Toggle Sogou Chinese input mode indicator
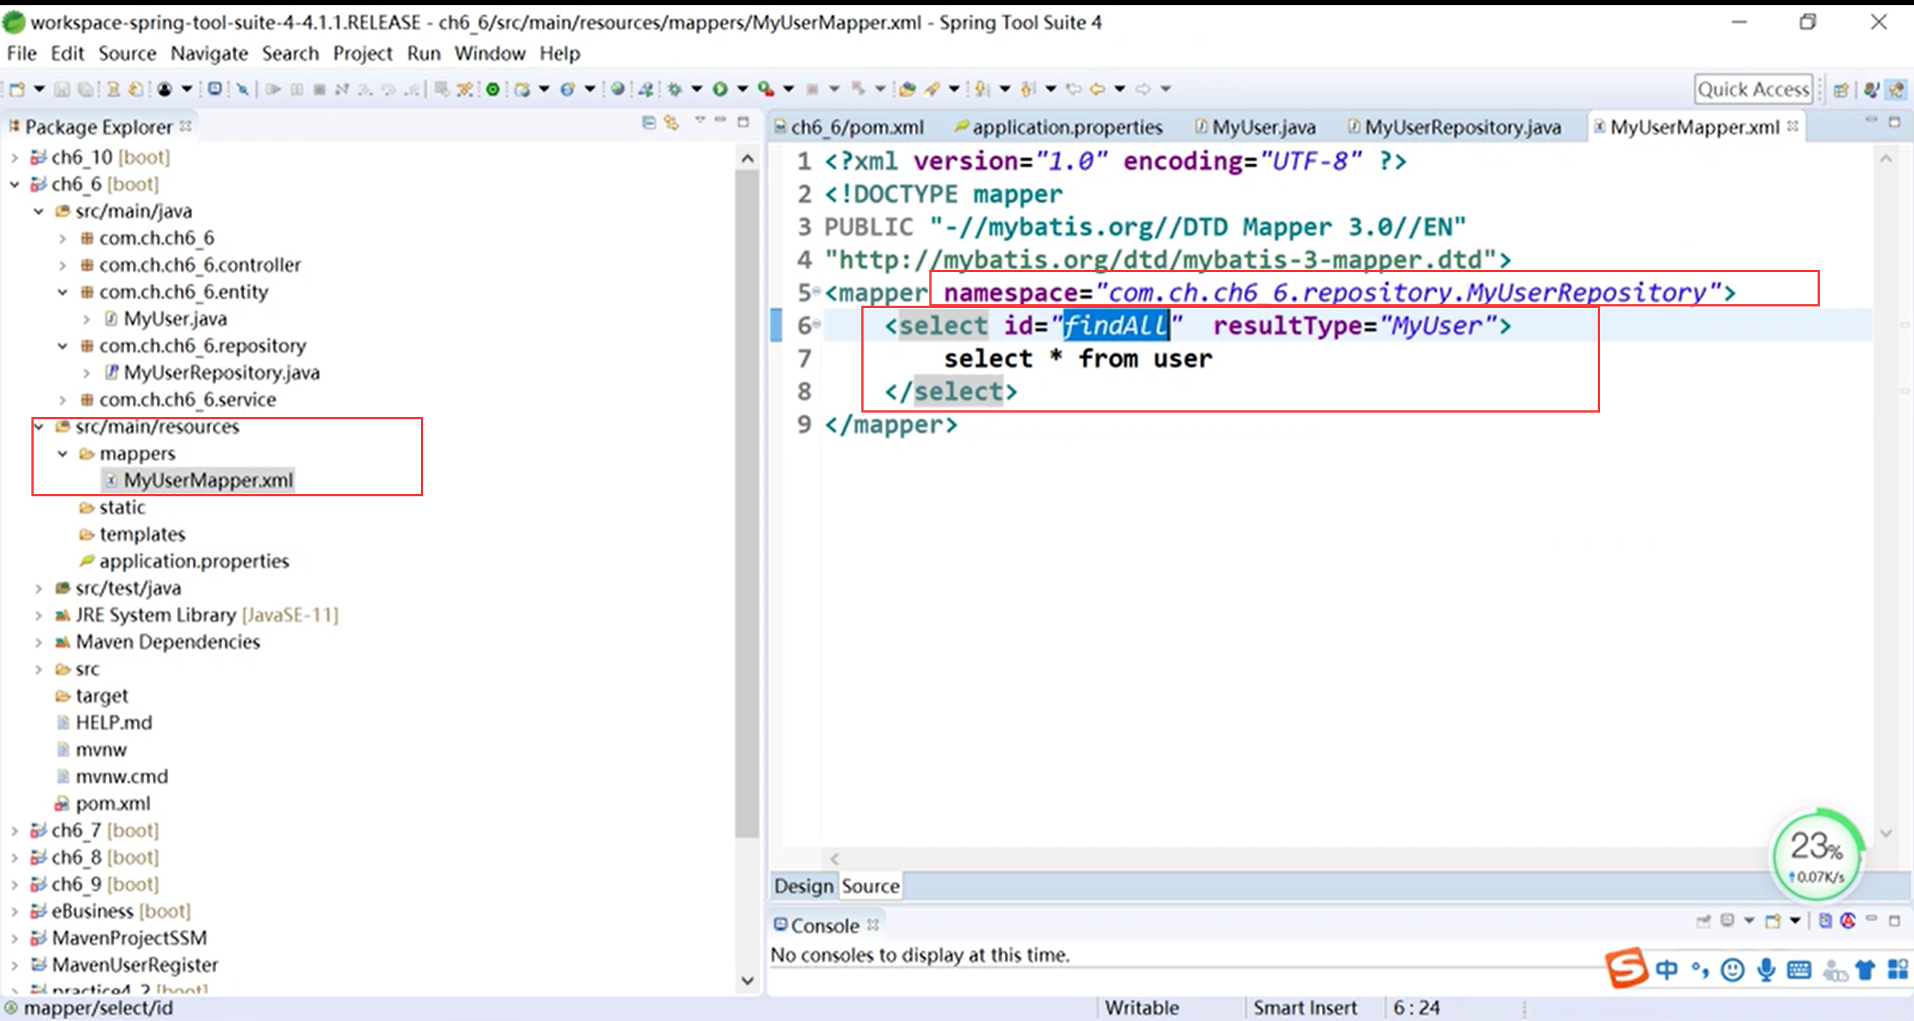The height and width of the screenshot is (1021, 1914). [1667, 970]
